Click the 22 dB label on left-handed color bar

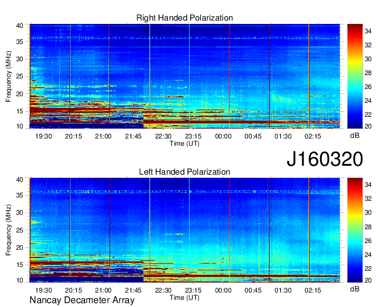point(368,269)
